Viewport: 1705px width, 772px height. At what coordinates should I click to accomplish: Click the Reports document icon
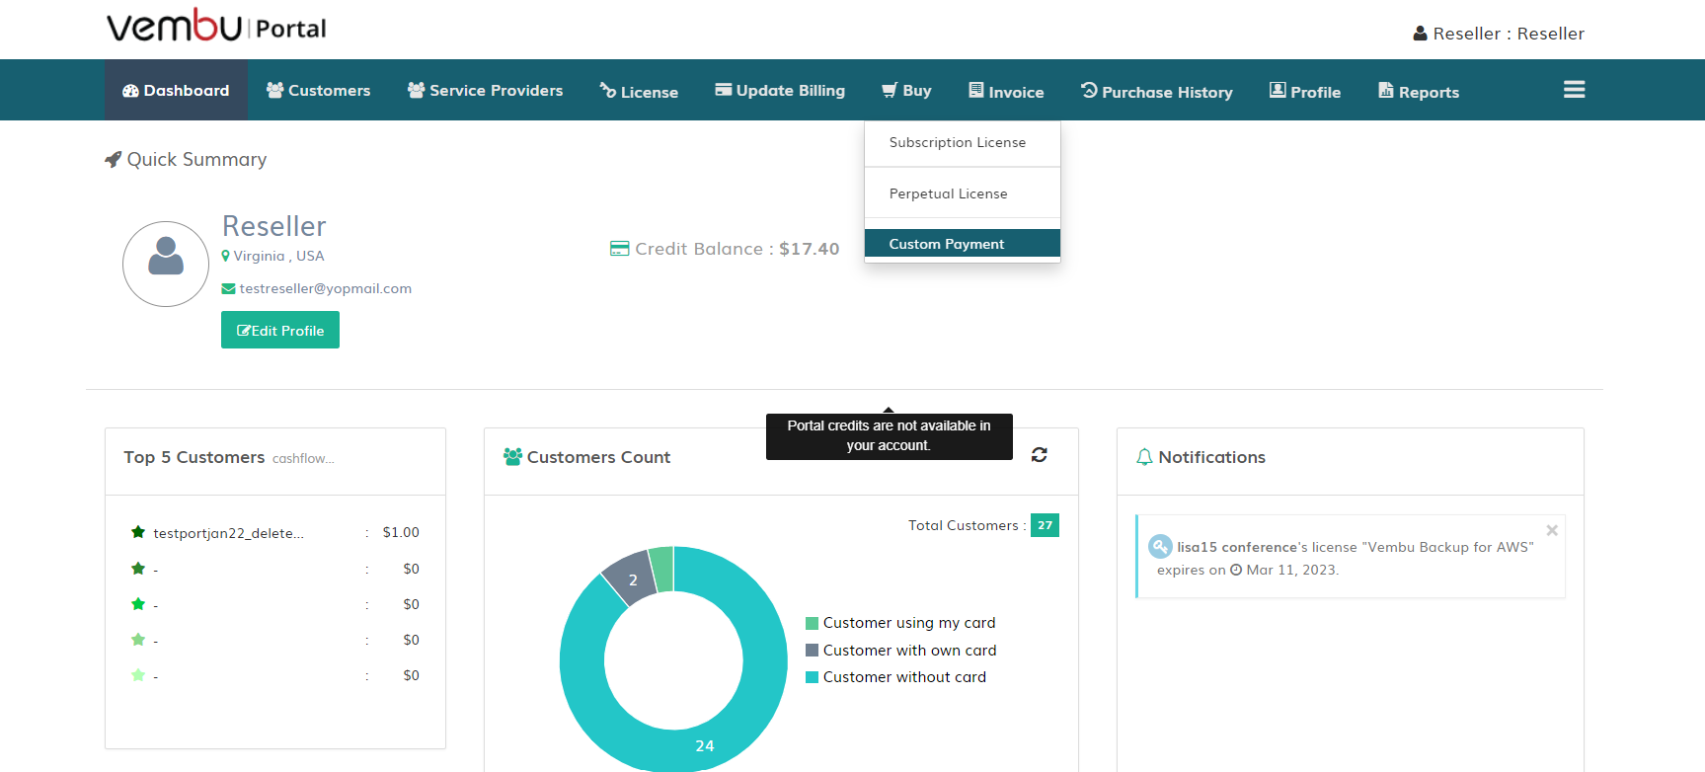point(1386,90)
